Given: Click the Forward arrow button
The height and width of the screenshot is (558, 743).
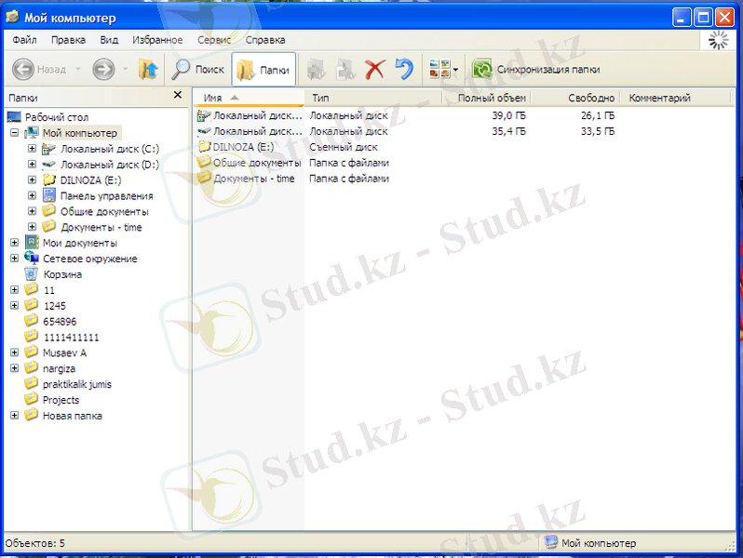Looking at the screenshot, I should click(x=103, y=70).
